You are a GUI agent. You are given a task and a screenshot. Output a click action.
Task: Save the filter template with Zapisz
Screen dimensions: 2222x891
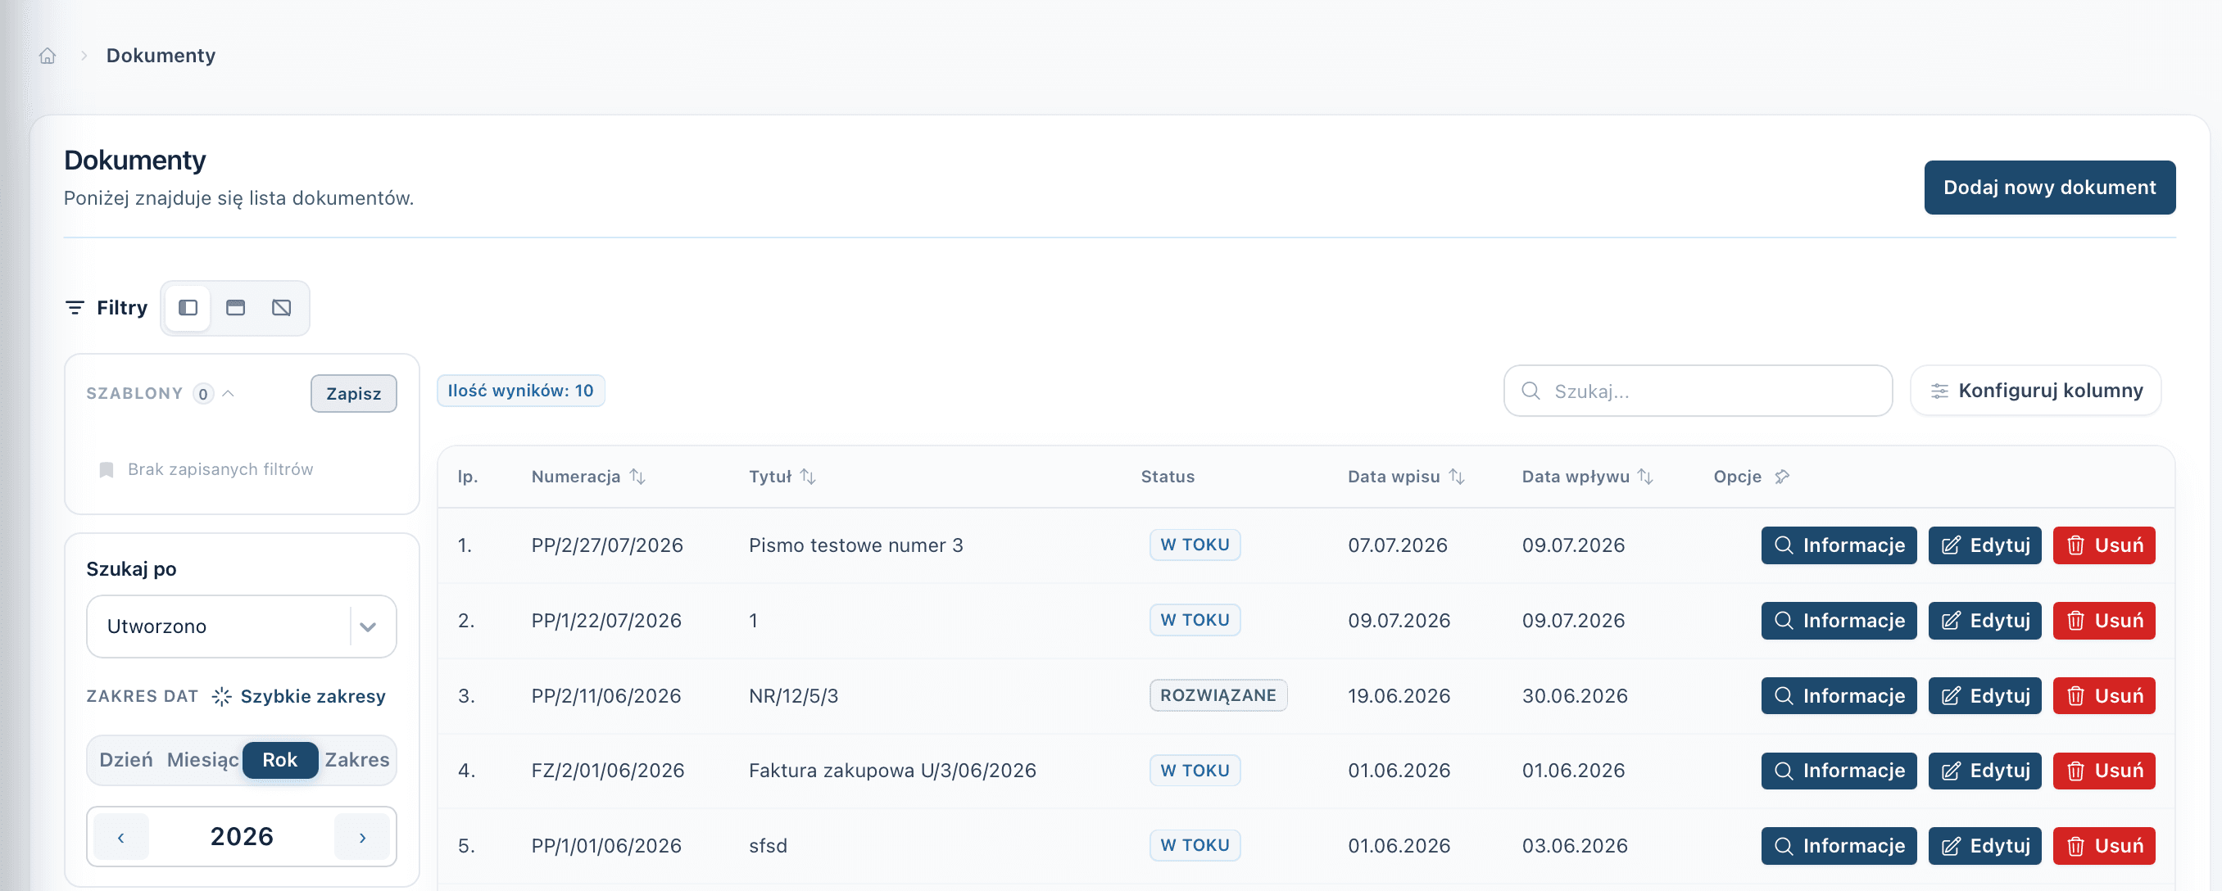[354, 393]
